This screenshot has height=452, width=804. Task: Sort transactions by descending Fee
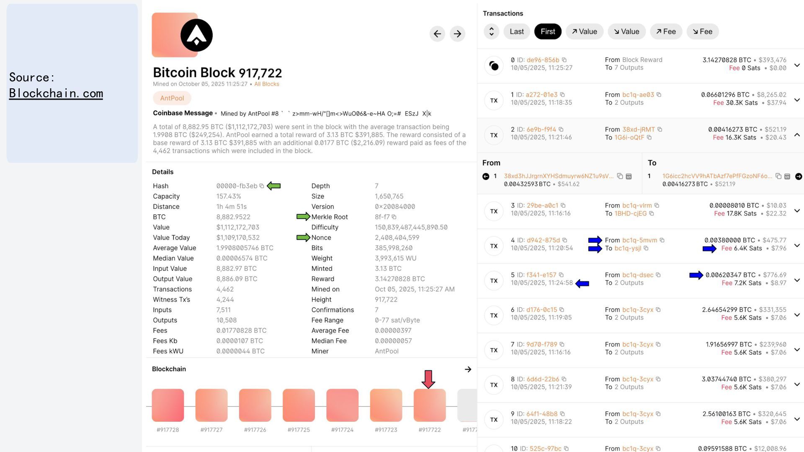(x=702, y=31)
